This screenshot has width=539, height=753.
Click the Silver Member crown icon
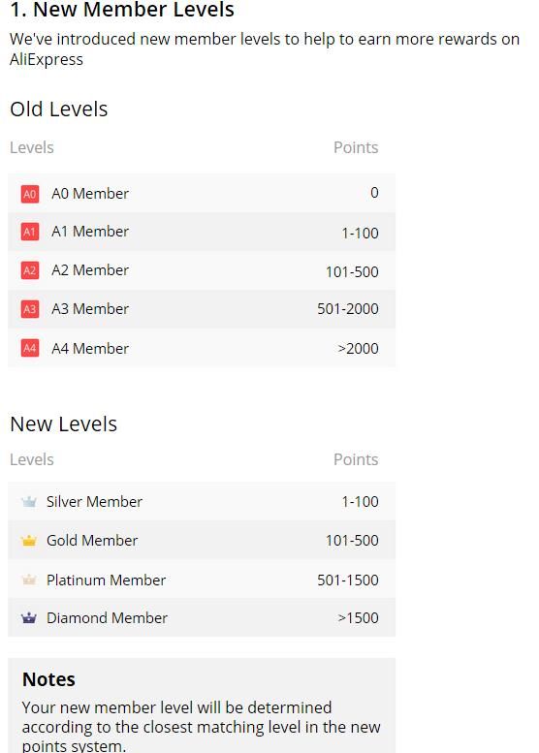click(x=29, y=502)
